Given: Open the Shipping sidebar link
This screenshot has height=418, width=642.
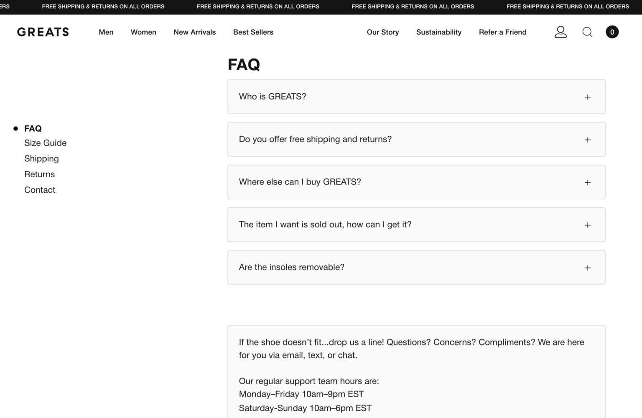Looking at the screenshot, I should pos(41,159).
